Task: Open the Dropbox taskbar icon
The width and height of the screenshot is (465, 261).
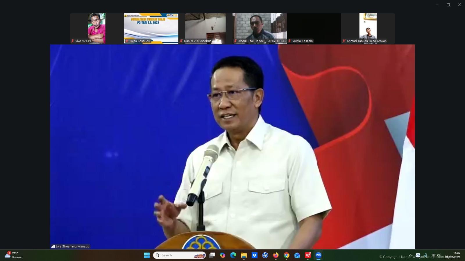Action: tap(255, 255)
